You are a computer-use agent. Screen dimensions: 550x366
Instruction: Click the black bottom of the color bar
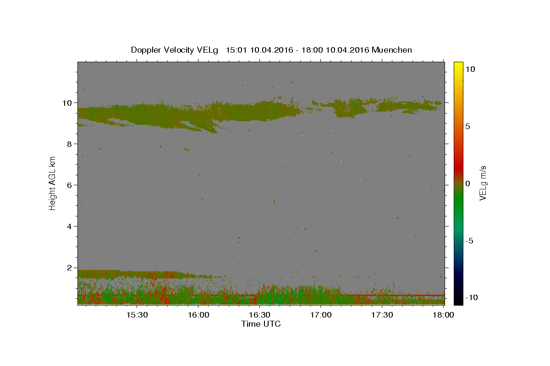click(458, 300)
